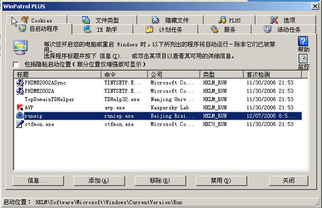Click the 信息... button

click(38, 181)
